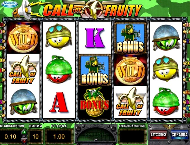
Task: Click the total bet field showing 1.00
Action: [59, 136]
